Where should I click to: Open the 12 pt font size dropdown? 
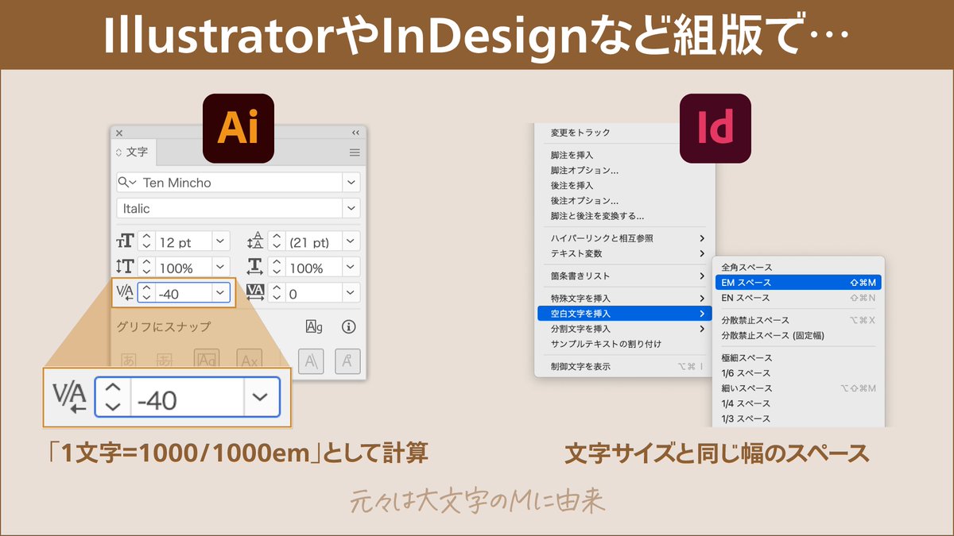221,241
